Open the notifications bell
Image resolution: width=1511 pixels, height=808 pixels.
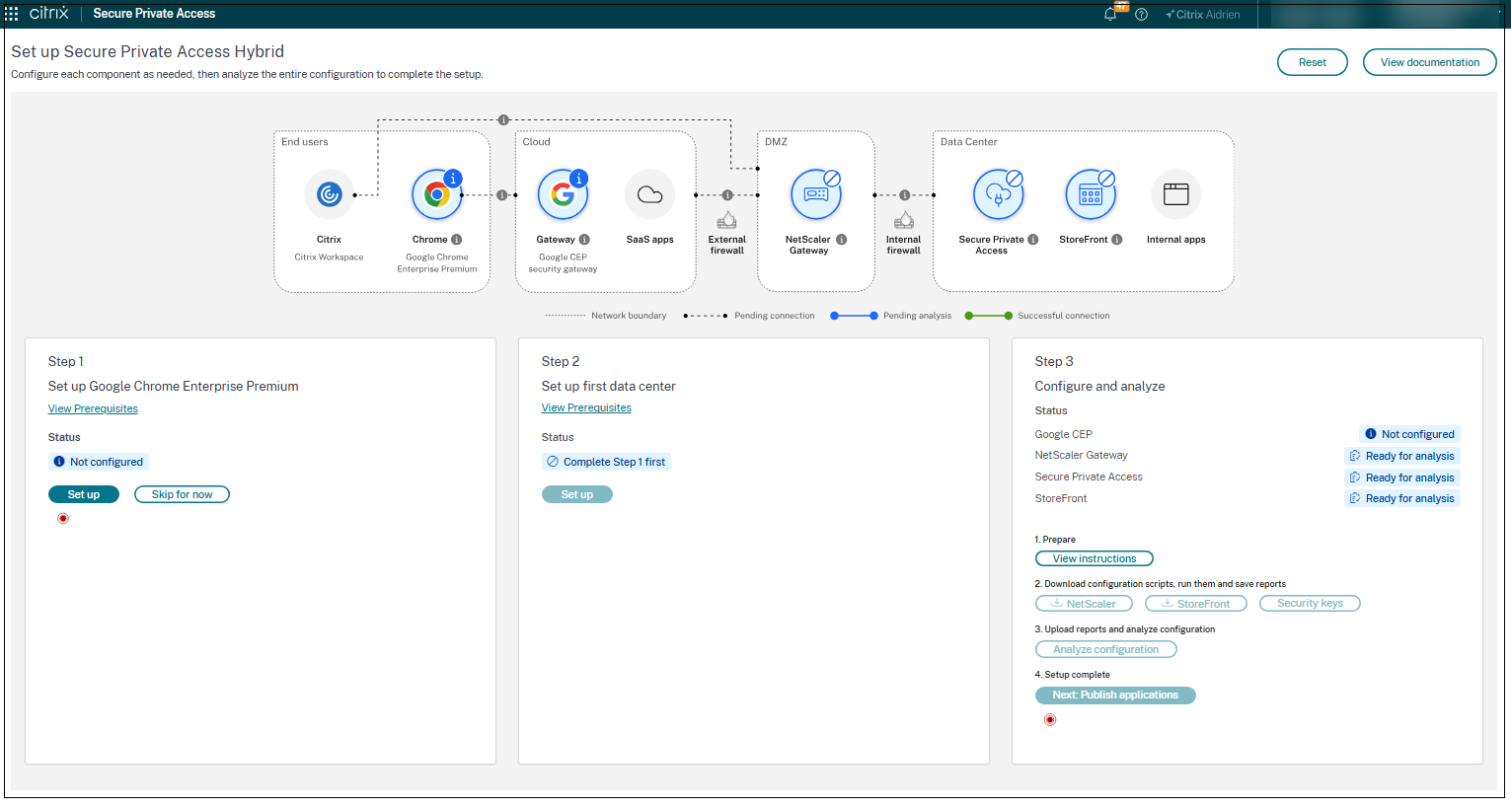click(1110, 14)
